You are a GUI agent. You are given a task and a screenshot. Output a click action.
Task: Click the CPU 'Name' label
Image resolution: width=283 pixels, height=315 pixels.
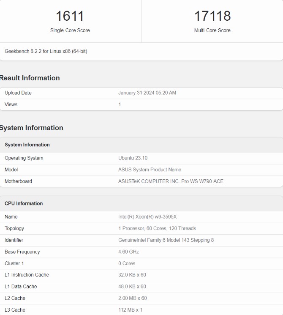(11, 217)
